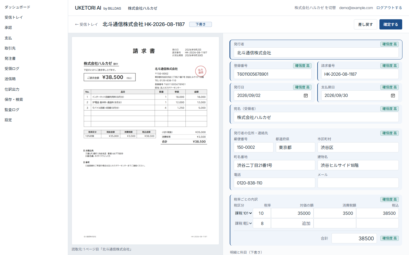Click the 登録番号 input field
Image resolution: width=409 pixels, height=255 pixels.
point(273,74)
